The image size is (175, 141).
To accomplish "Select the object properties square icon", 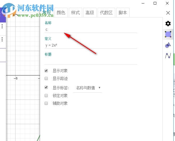I will pyautogui.click(x=168, y=34).
